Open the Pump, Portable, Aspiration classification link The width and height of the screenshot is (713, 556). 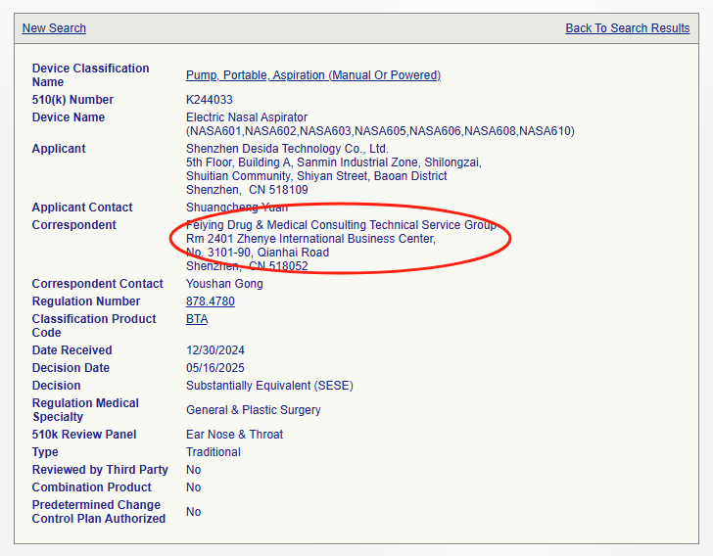(312, 75)
